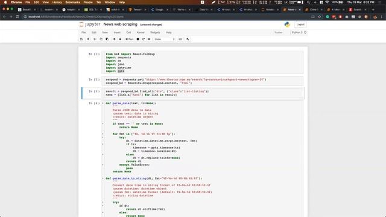The width and height of the screenshot is (386, 217).
Task: Click the green extension icon beside the bookmark star
Action: pos(327,17)
